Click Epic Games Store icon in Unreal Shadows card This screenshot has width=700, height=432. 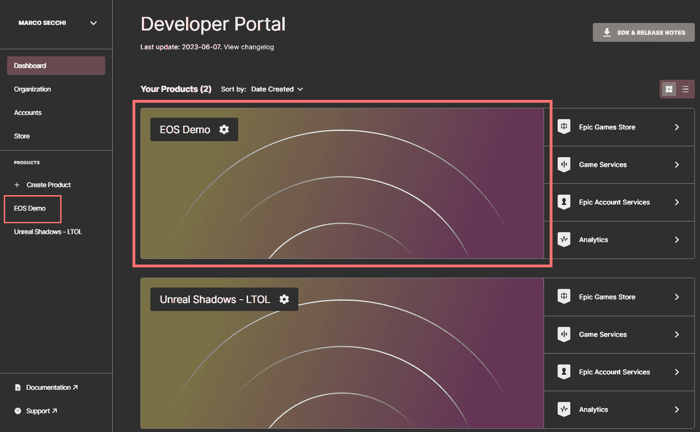click(x=564, y=296)
